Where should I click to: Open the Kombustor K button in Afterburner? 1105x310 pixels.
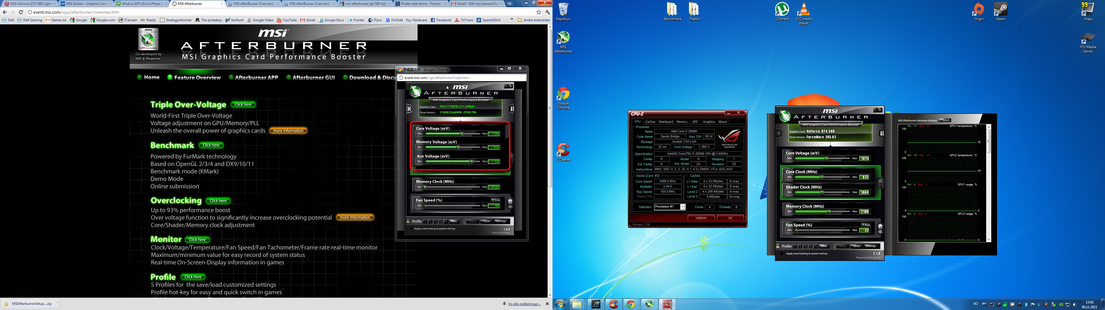click(780, 133)
